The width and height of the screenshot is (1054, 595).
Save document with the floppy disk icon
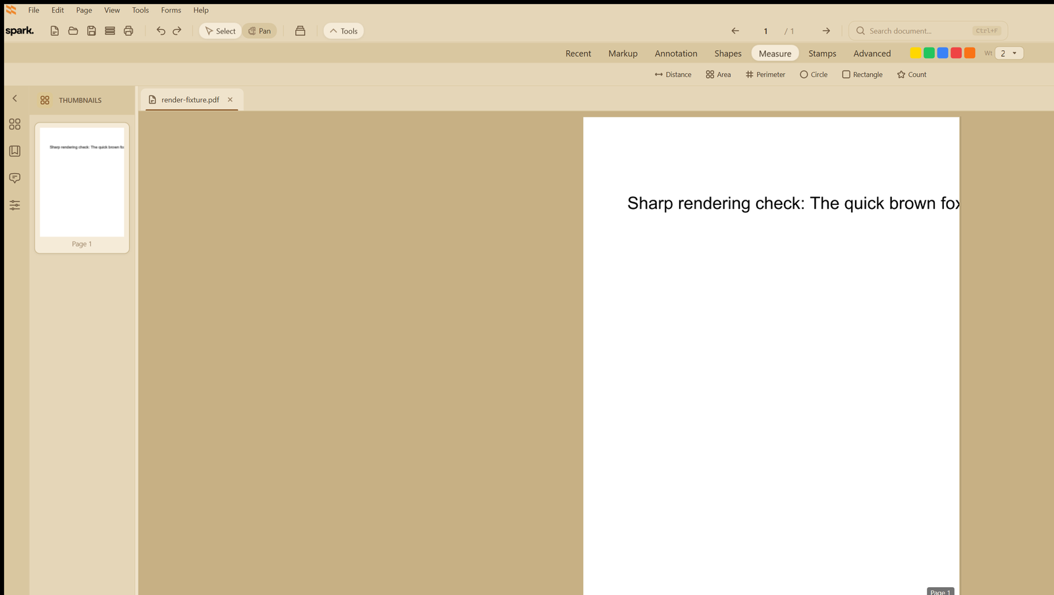click(x=92, y=31)
